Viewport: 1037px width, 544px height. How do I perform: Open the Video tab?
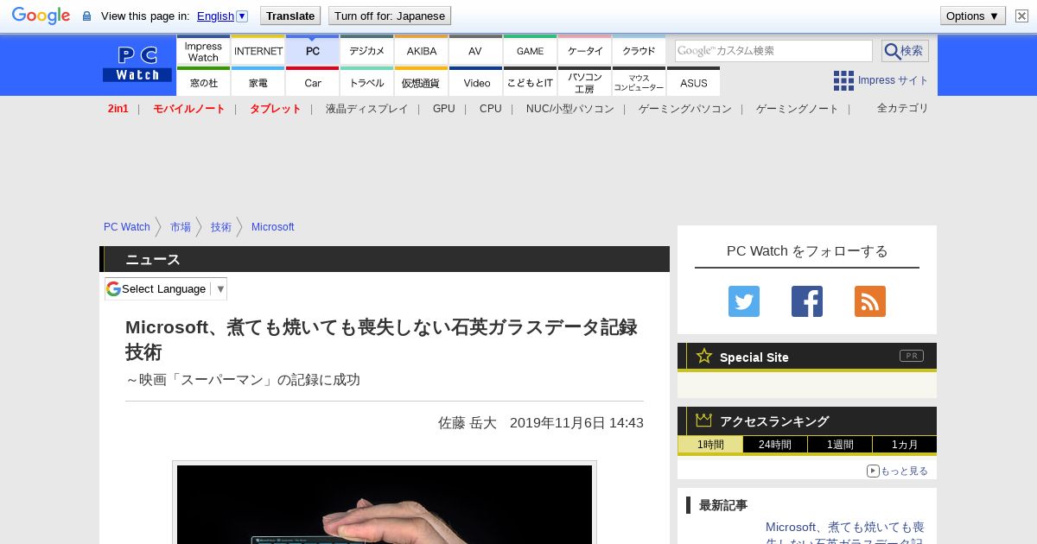pyautogui.click(x=476, y=82)
